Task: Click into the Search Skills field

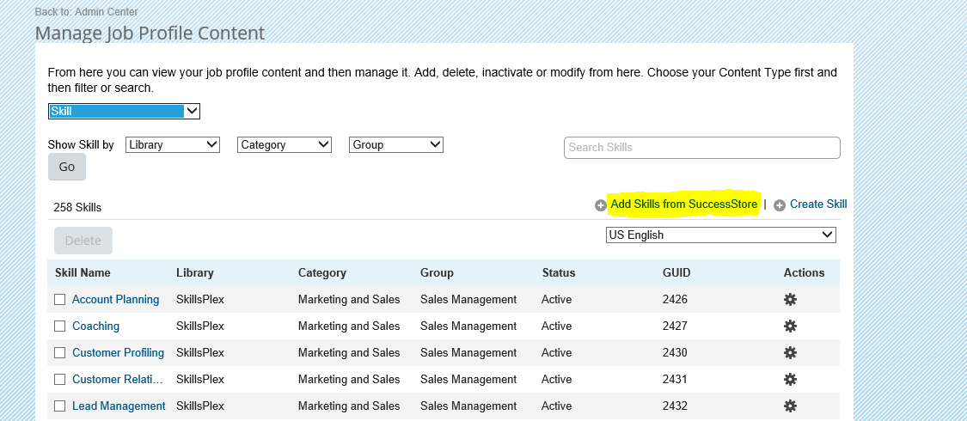Action: 701,147
